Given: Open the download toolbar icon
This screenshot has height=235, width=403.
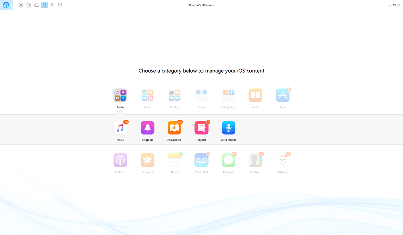Looking at the screenshot, I should pos(52,5).
